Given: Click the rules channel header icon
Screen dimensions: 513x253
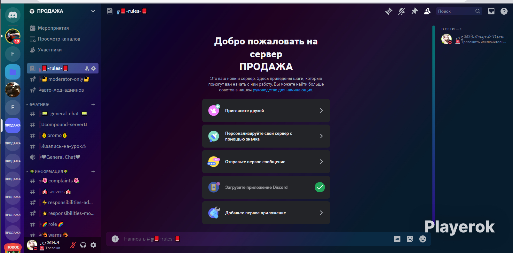Looking at the screenshot, I should tap(110, 11).
